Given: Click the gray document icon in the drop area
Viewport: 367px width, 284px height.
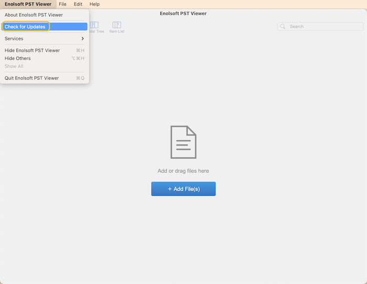Looking at the screenshot, I should click(x=183, y=142).
